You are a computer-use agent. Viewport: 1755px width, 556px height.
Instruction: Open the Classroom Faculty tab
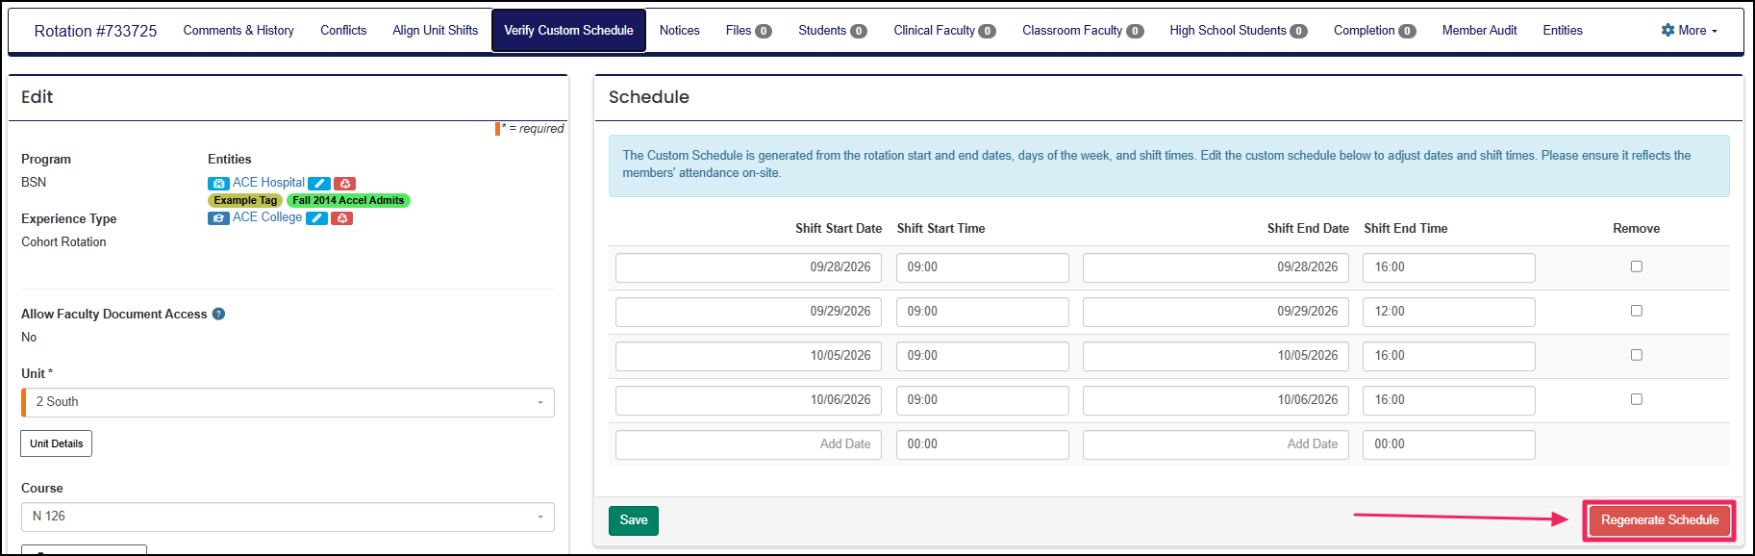click(x=1083, y=31)
